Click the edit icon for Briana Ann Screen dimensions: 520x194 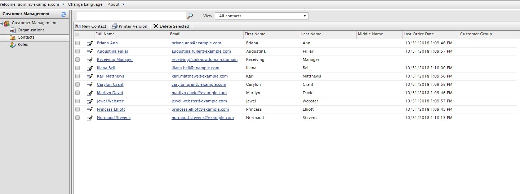click(90, 43)
